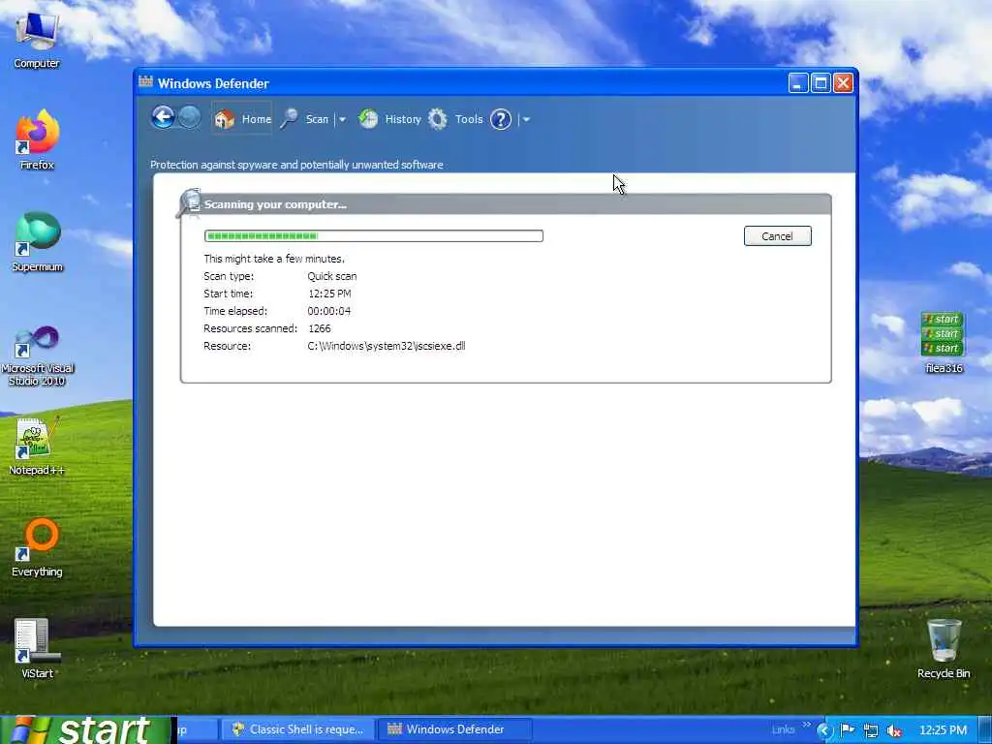This screenshot has width=992, height=744.
Task: Cancel the running scan
Action: tap(778, 236)
